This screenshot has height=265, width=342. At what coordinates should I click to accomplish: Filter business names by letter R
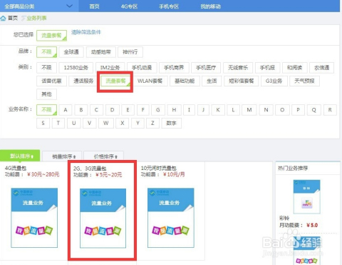coord(330,110)
